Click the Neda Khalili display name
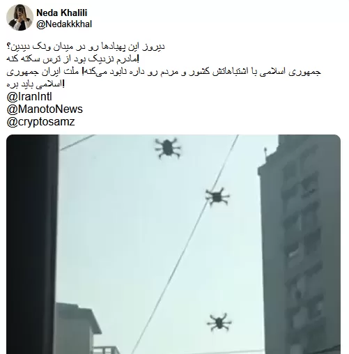Screen dimensions: 349x354 coord(62,13)
